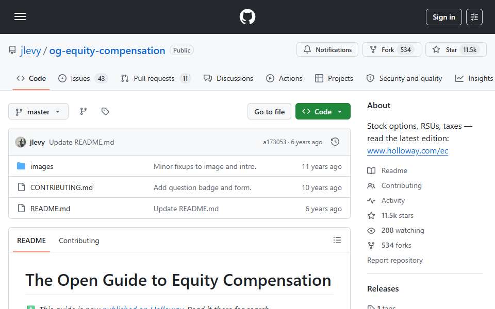
Task: Click the '10 years ago' timestamp
Action: pyautogui.click(x=321, y=187)
